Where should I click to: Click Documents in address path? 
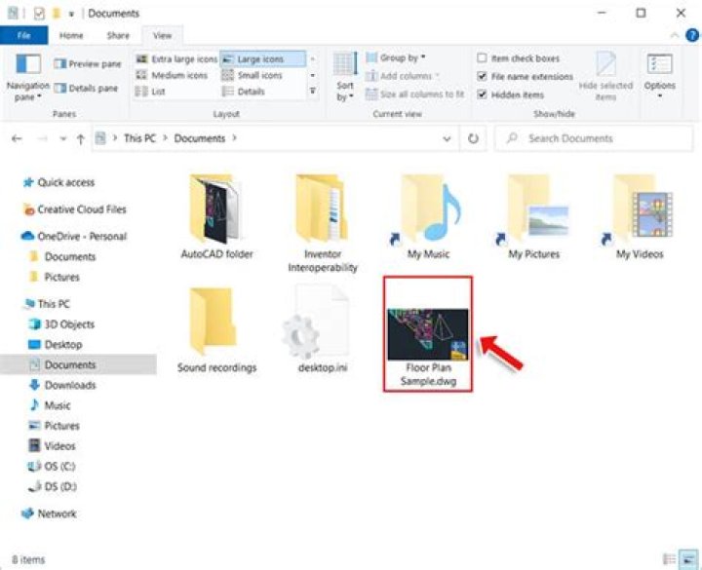(x=200, y=138)
